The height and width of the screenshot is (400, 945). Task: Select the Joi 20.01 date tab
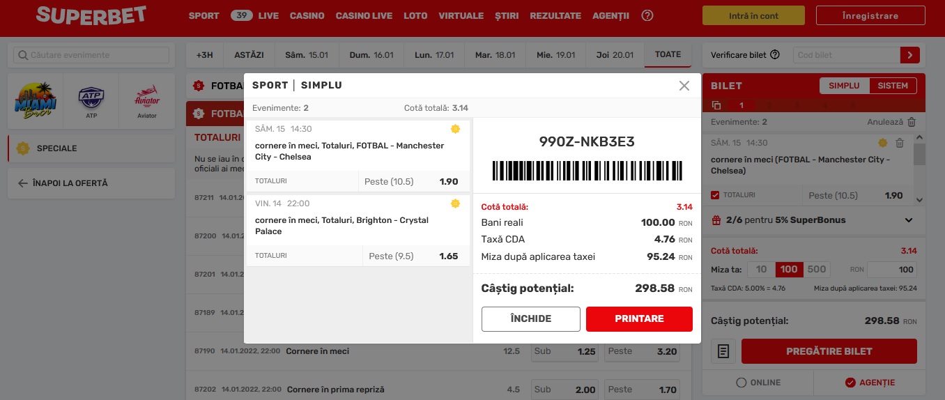pyautogui.click(x=615, y=54)
